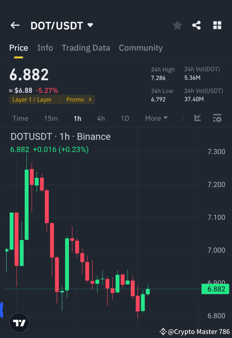
Task: Open the share options with share icon
Action: (197, 25)
